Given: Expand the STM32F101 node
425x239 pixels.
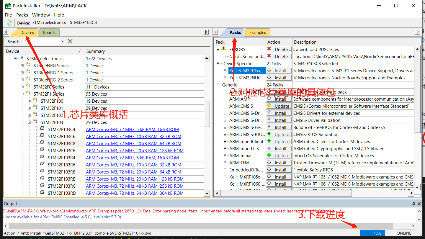Looking at the screenshot, I should tap(29, 108).
